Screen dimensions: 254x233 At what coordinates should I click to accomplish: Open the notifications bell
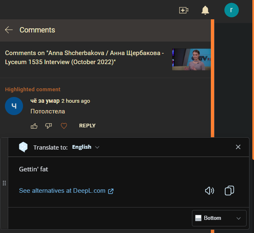[x=205, y=10]
